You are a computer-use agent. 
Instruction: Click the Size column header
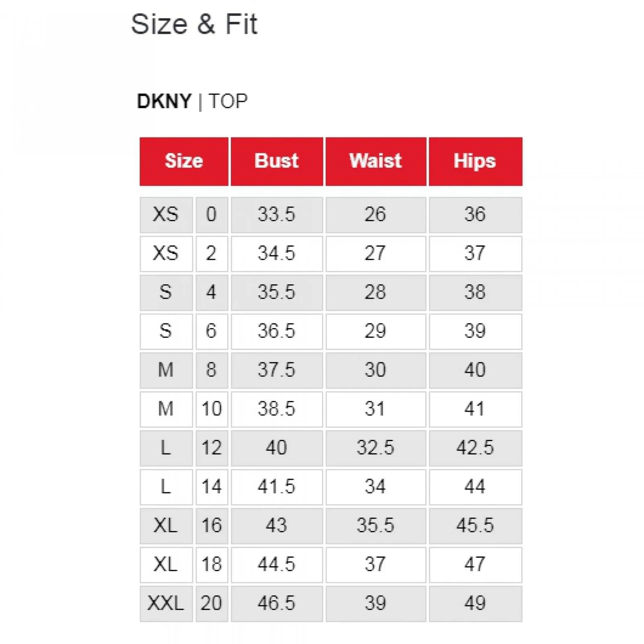click(x=184, y=161)
